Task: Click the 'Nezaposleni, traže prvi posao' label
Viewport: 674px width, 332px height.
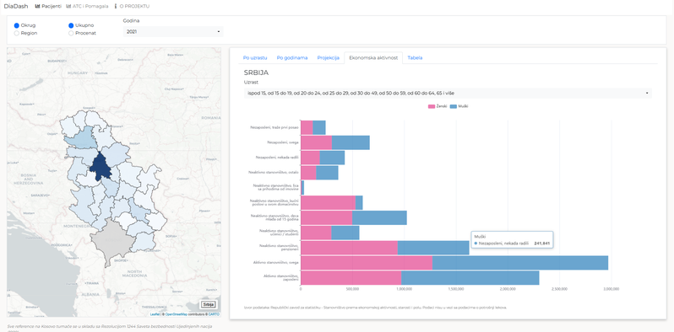Action: point(274,127)
